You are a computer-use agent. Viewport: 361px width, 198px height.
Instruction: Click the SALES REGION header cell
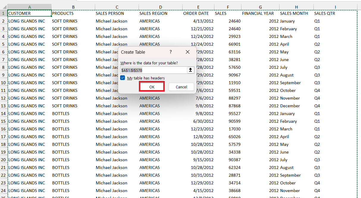[x=161, y=13]
